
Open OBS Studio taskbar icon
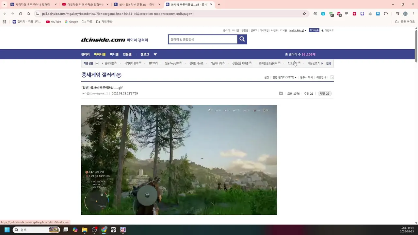click(x=94, y=230)
